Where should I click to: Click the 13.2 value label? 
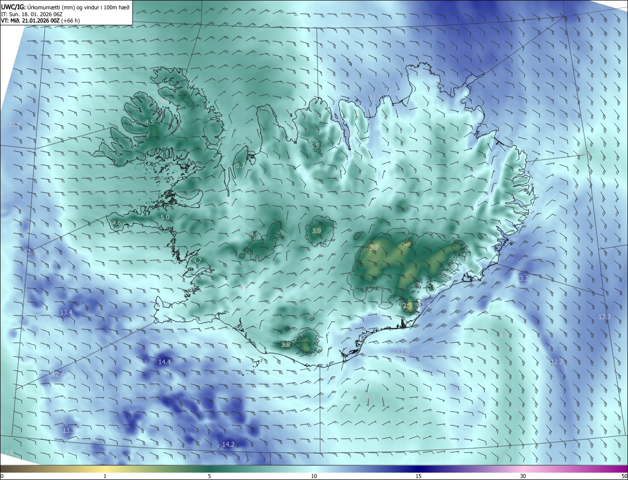click(523, 279)
